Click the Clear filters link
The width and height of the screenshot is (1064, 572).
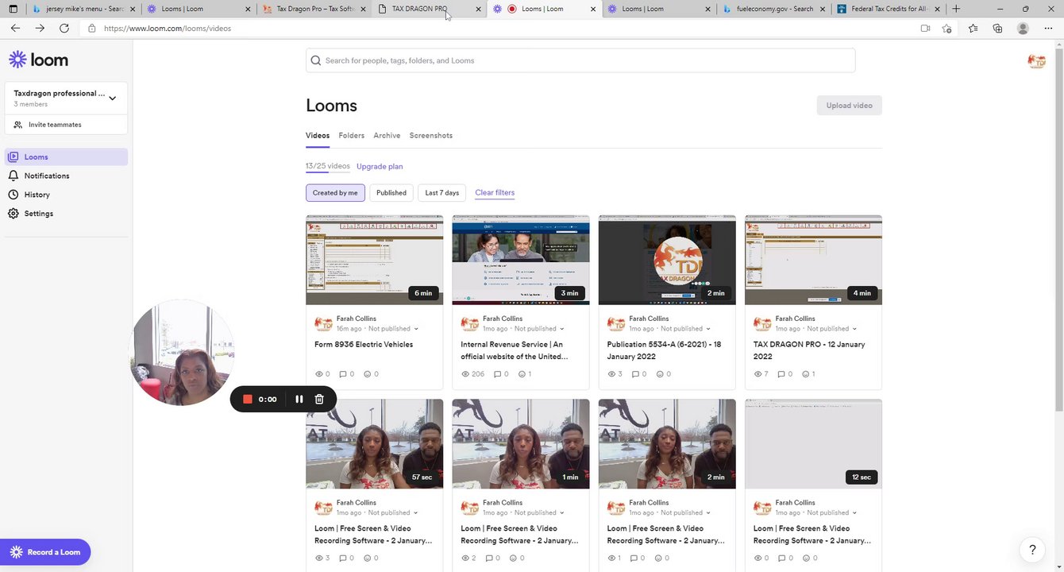495,193
